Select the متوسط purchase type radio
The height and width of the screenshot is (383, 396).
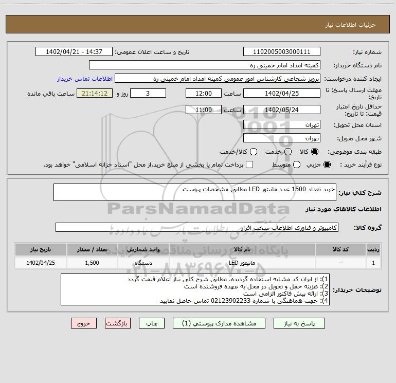pos(297,165)
